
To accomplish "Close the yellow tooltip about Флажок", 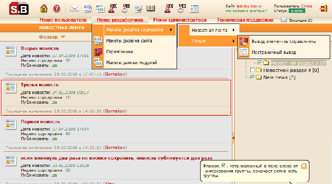I will click(x=303, y=166).
